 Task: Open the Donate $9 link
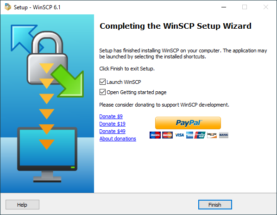click(111, 116)
